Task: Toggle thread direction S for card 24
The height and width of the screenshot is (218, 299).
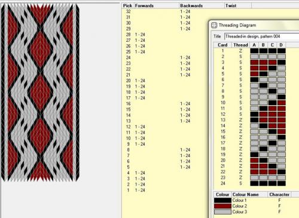Action: (240, 183)
